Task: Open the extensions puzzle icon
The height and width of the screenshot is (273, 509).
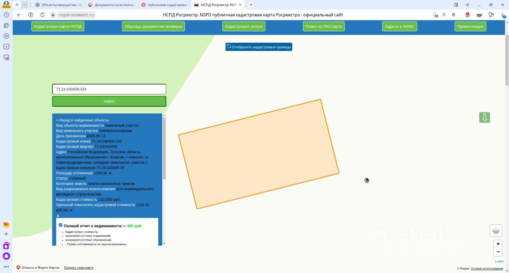Action: point(491,15)
